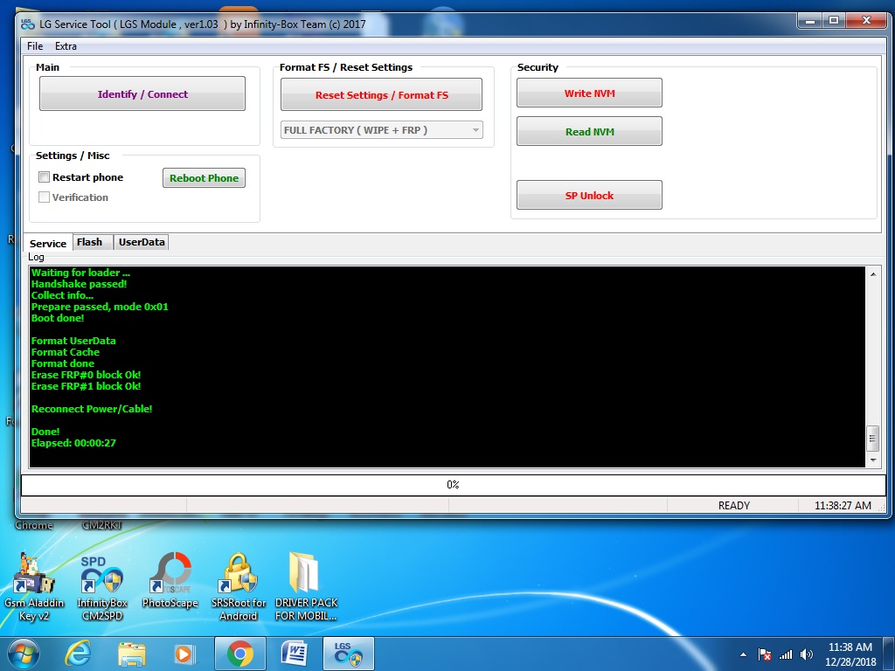Click 'Format Cache' log line
This screenshot has width=895, height=671.
(65, 352)
